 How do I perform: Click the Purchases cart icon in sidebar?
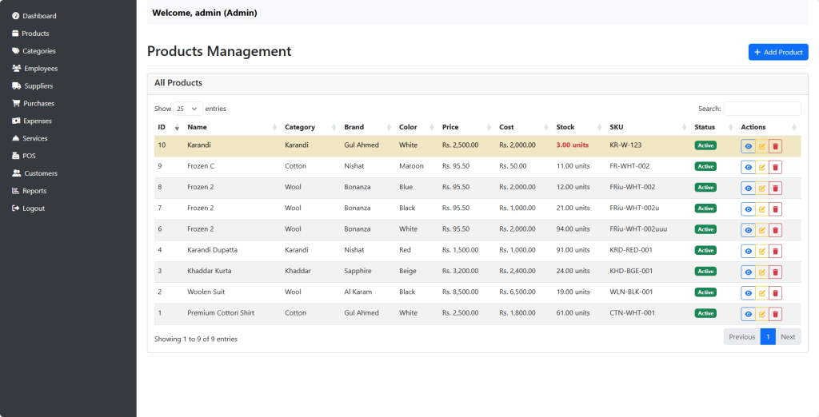click(x=15, y=104)
